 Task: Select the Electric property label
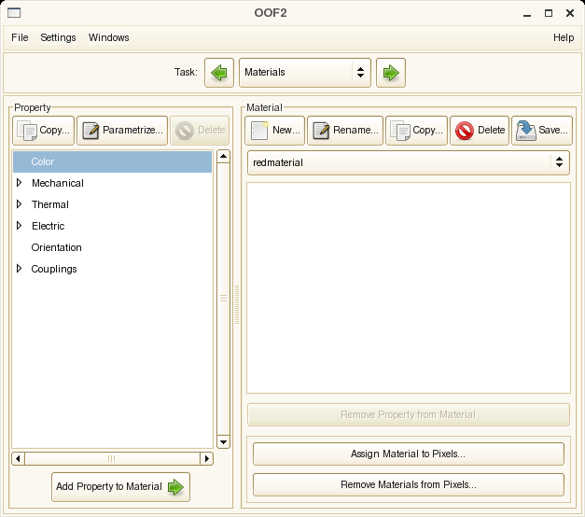(x=48, y=226)
